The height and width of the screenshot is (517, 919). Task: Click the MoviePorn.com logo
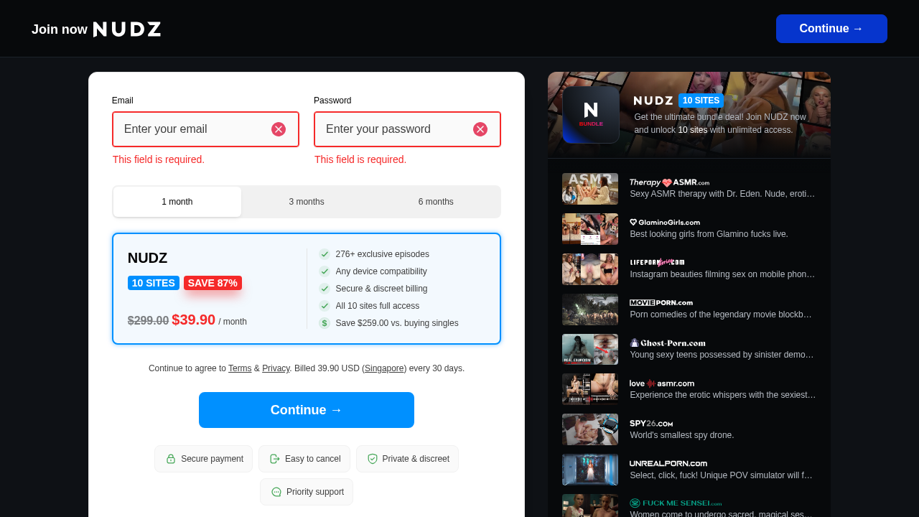pos(661,303)
